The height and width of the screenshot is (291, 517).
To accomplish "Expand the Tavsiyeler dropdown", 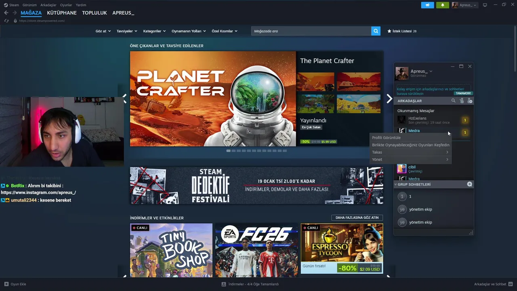I will (127, 31).
